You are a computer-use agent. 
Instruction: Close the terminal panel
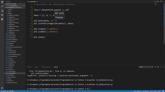(x=163, y=67)
